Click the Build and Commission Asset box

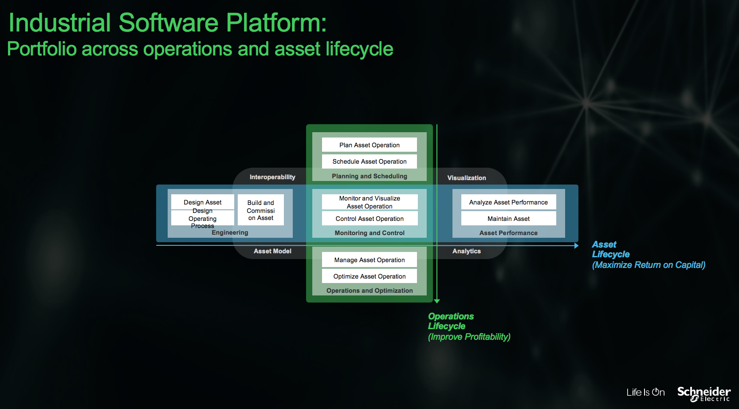pos(261,210)
